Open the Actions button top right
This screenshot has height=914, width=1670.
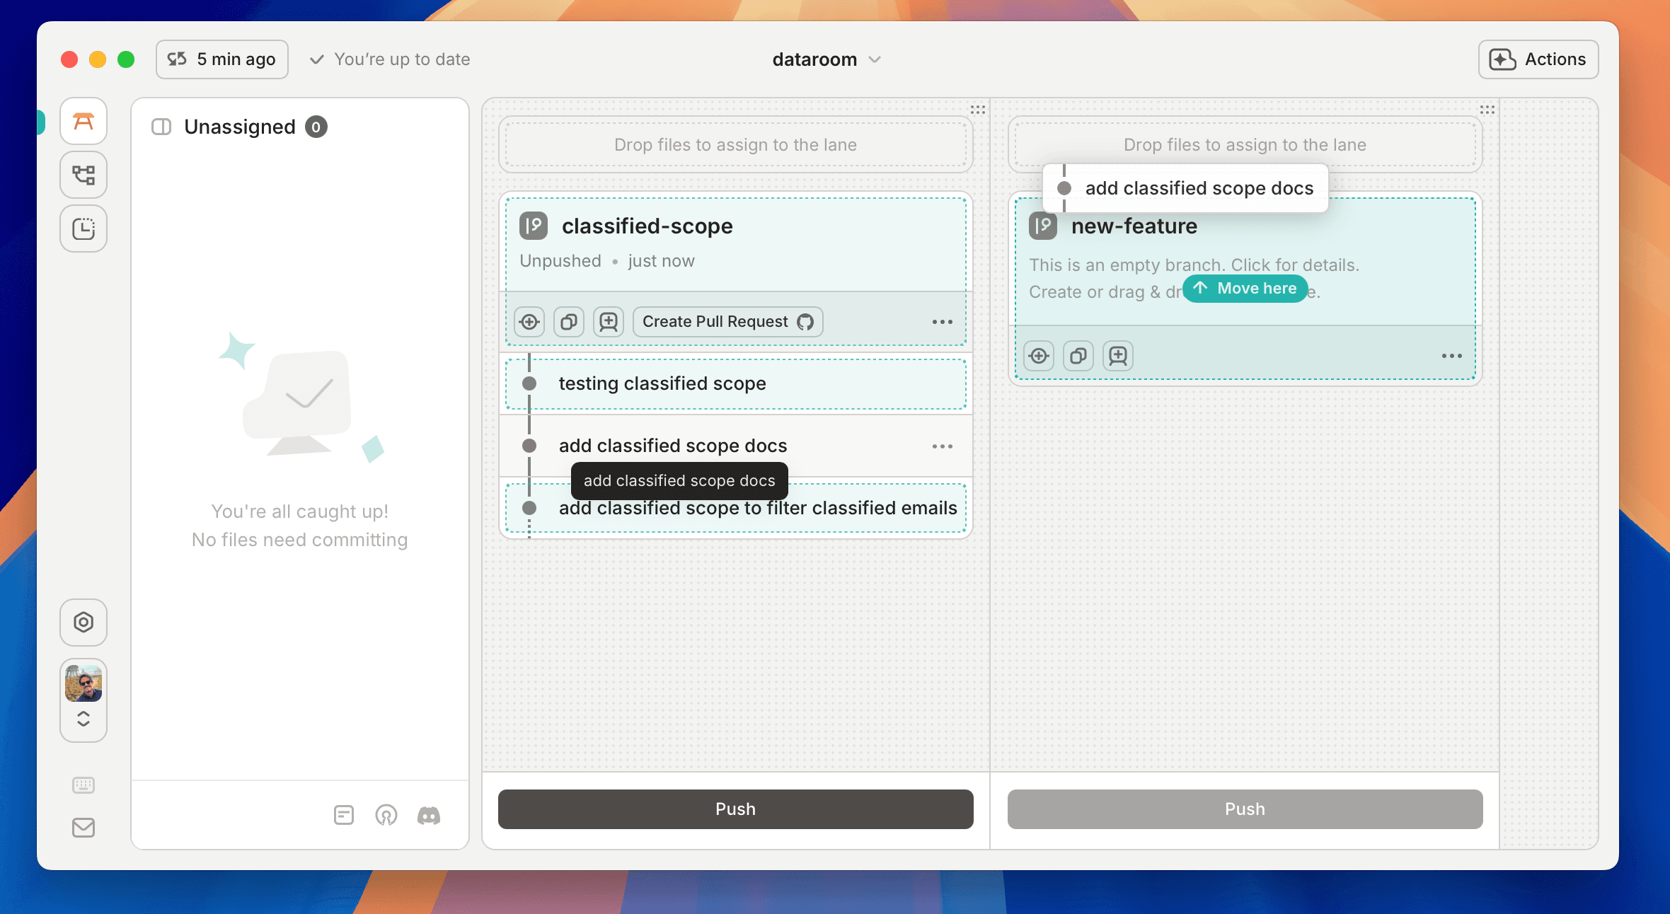coord(1538,59)
